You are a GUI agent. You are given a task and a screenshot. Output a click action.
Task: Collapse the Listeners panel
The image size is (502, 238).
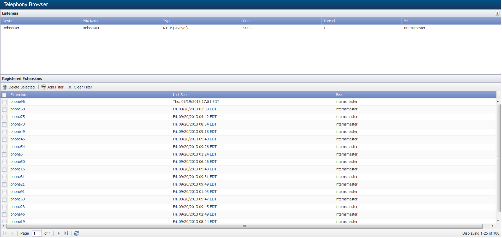tap(497, 13)
